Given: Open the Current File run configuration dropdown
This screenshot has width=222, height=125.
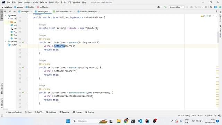Looking at the screenshot, I should [176, 7].
